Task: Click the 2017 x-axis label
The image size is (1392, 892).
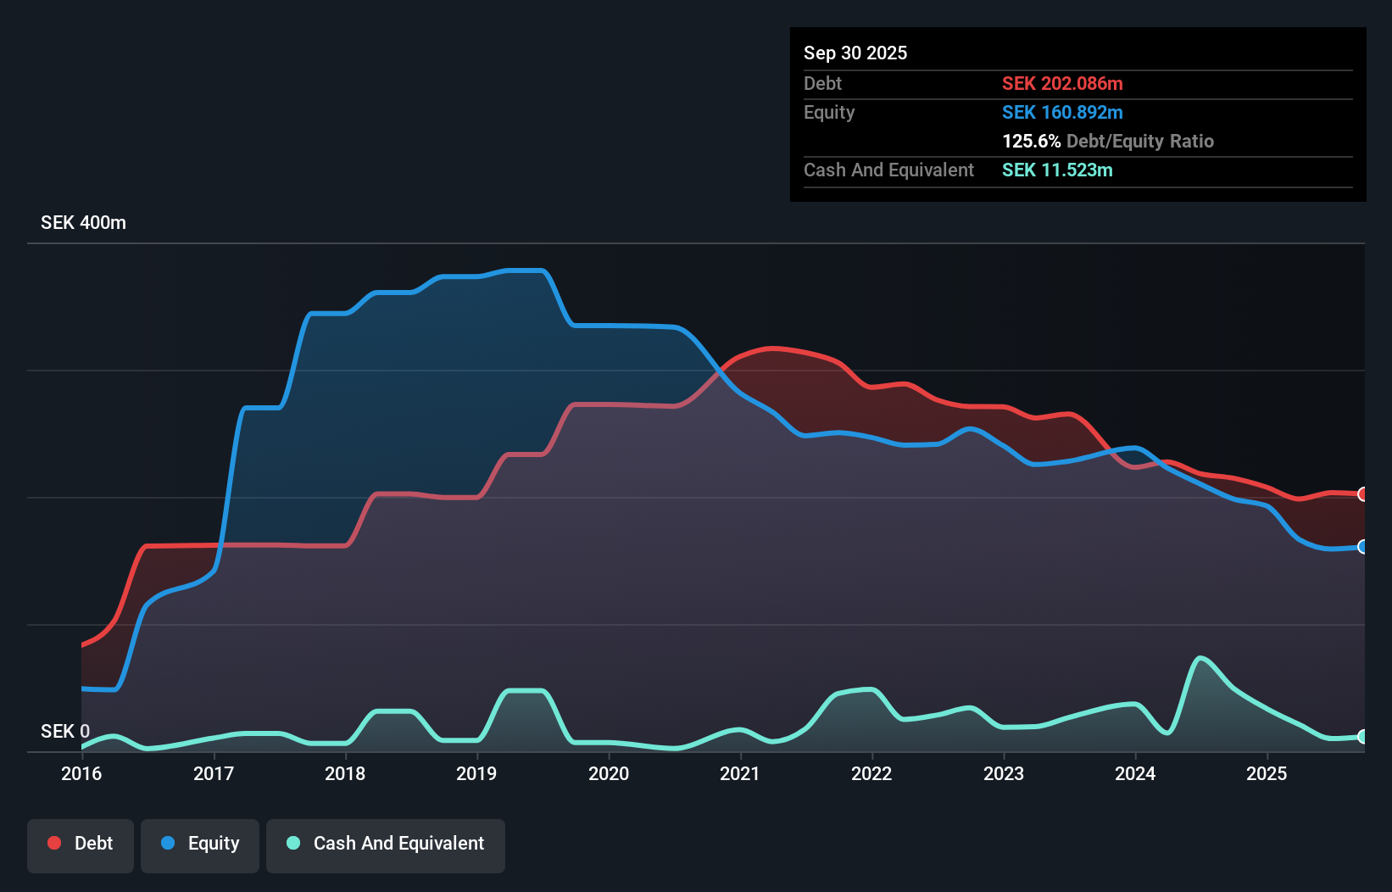Action: [214, 773]
